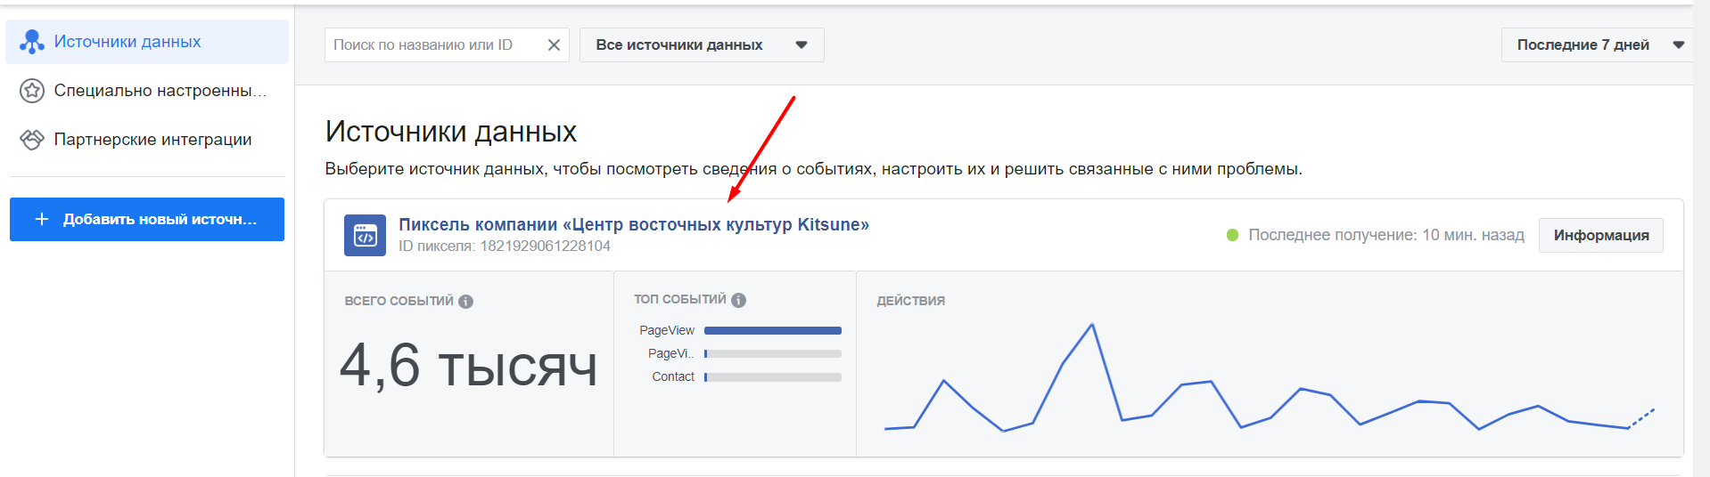1710x477 pixels.
Task: Click Добавить новый источник button
Action: click(x=147, y=219)
